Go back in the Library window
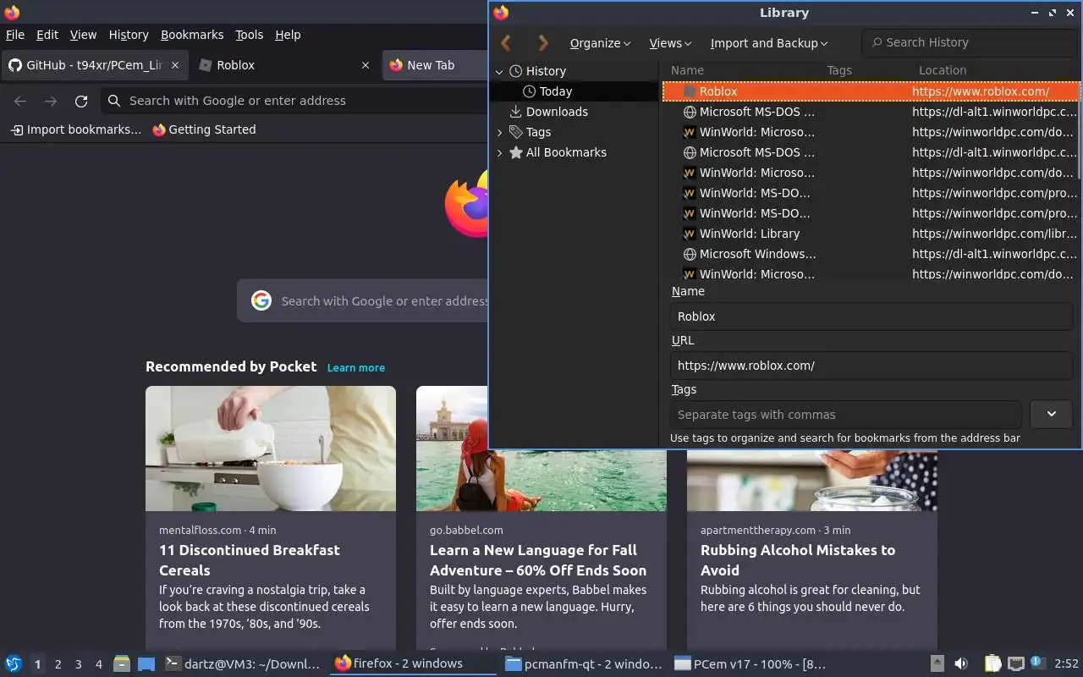Viewport: 1083px width, 677px height. pos(506,42)
